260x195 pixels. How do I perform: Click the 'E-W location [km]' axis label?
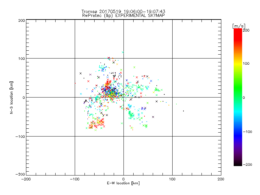[123, 183]
